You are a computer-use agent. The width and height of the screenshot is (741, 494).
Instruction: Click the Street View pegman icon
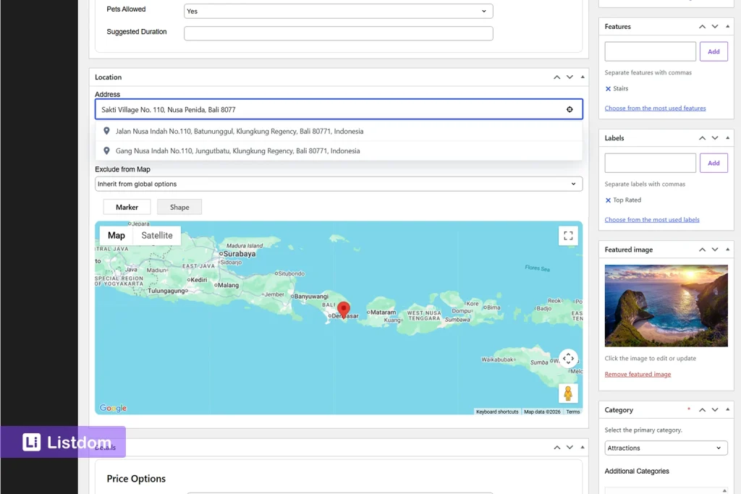568,393
